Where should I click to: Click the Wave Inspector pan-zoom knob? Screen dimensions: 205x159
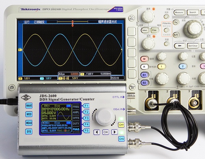[x=193, y=28]
